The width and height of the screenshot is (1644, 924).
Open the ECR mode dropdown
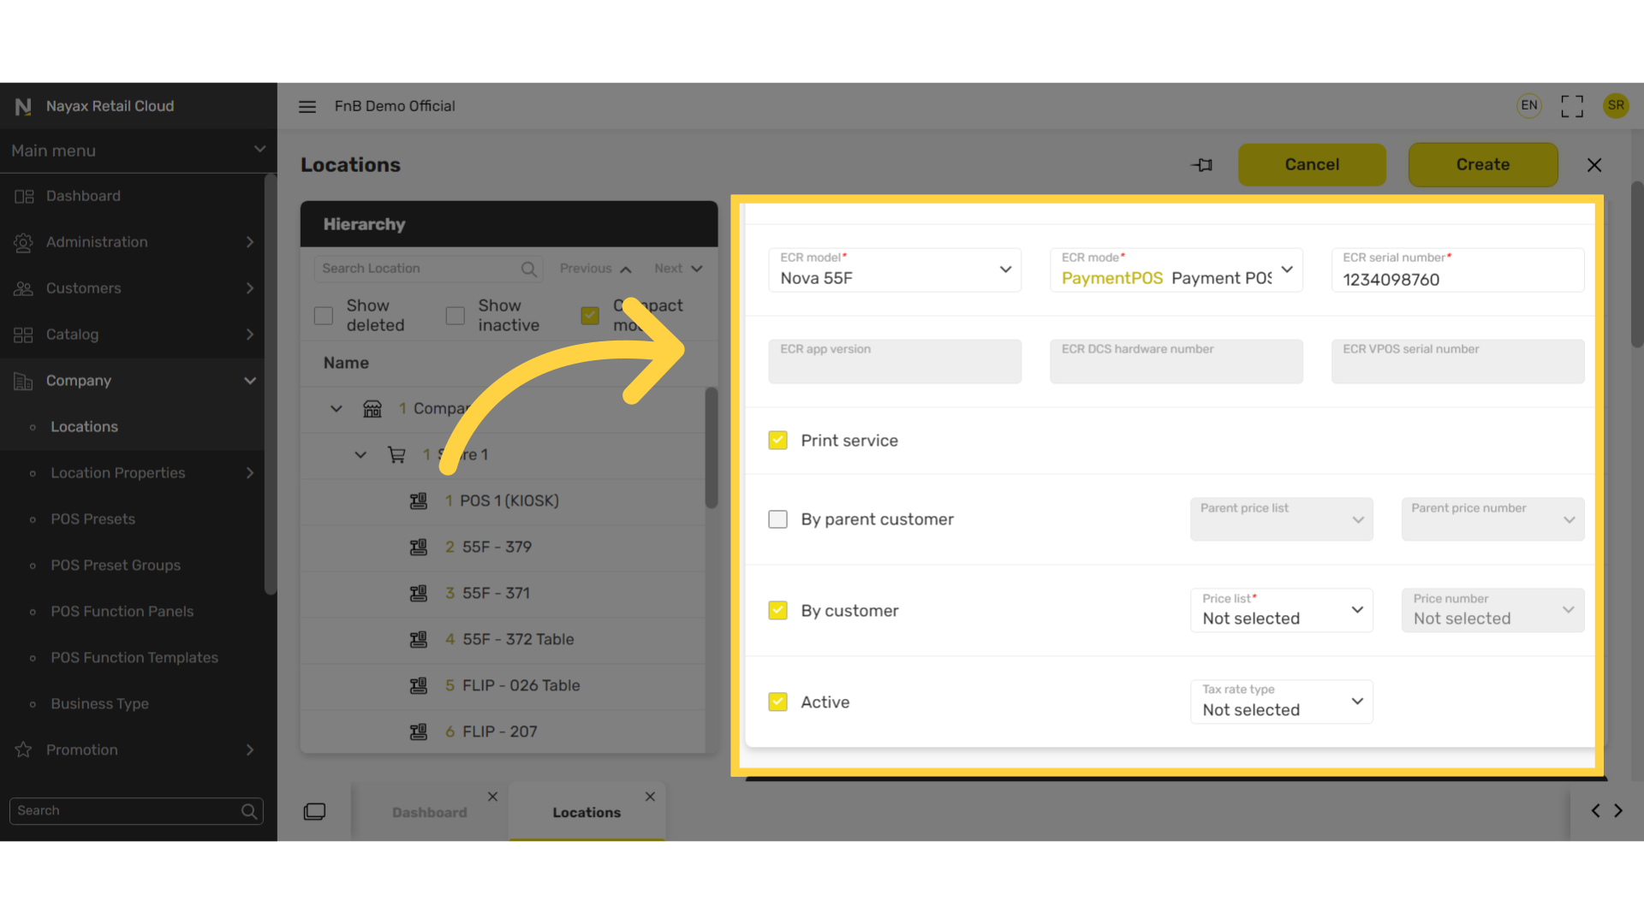(x=1176, y=270)
